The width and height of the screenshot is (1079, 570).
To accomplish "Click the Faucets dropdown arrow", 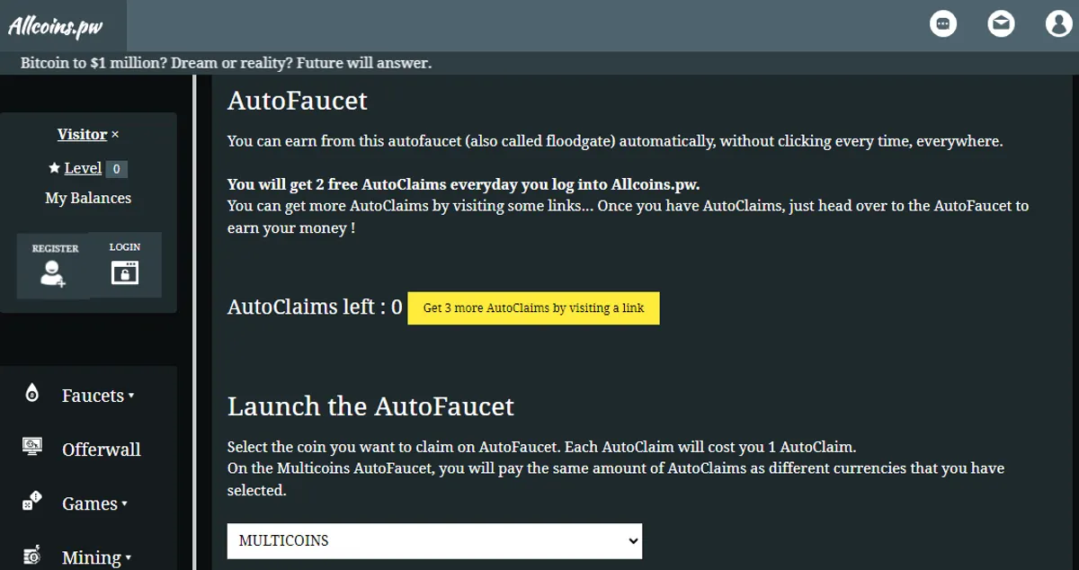I will (x=131, y=396).
